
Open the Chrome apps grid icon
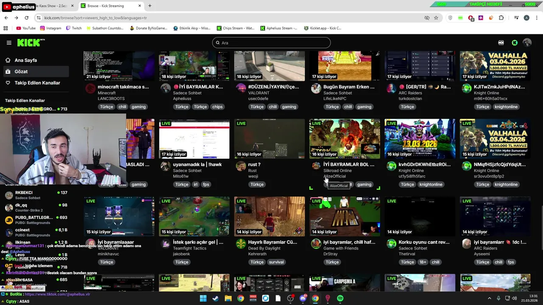(6, 28)
